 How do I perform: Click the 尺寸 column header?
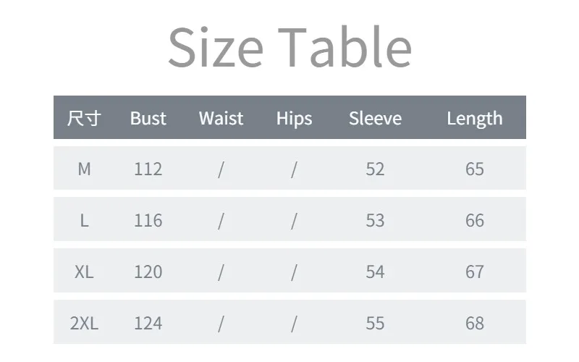point(84,118)
